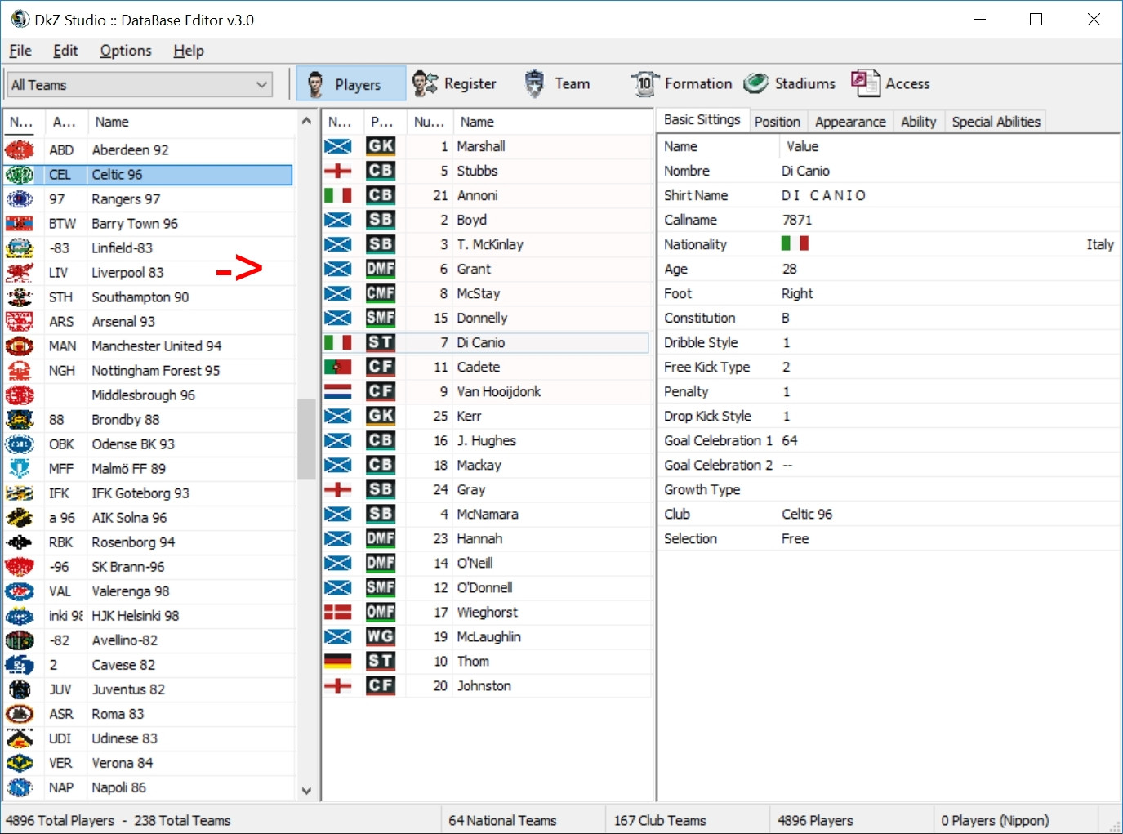1123x834 pixels.
Task: Click the team list scroll down arrow
Action: coord(306,791)
